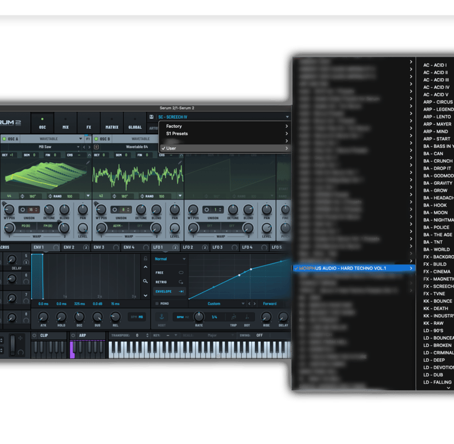Screen dimensions: 454x444
Task: Click the OSC A coarse pitch tracking icon
Action: (89, 155)
